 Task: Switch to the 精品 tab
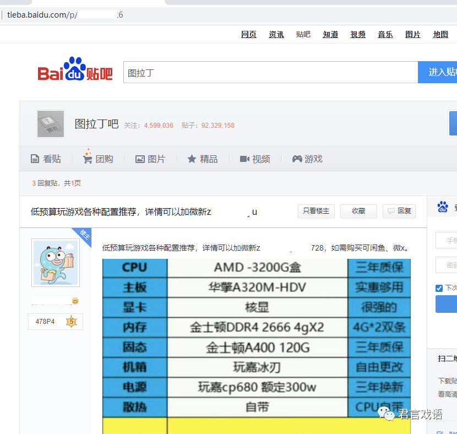(x=203, y=159)
